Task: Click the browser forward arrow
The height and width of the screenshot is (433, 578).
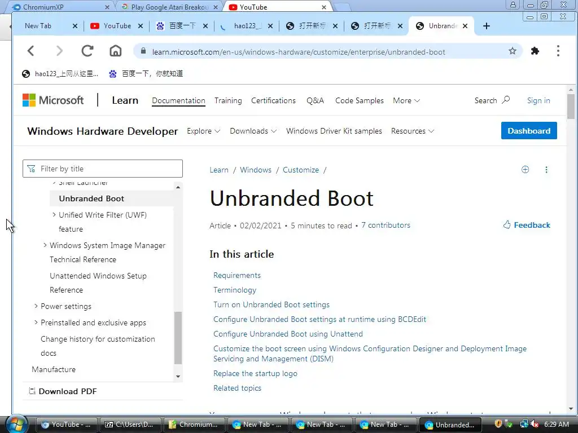Action: pyautogui.click(x=59, y=51)
